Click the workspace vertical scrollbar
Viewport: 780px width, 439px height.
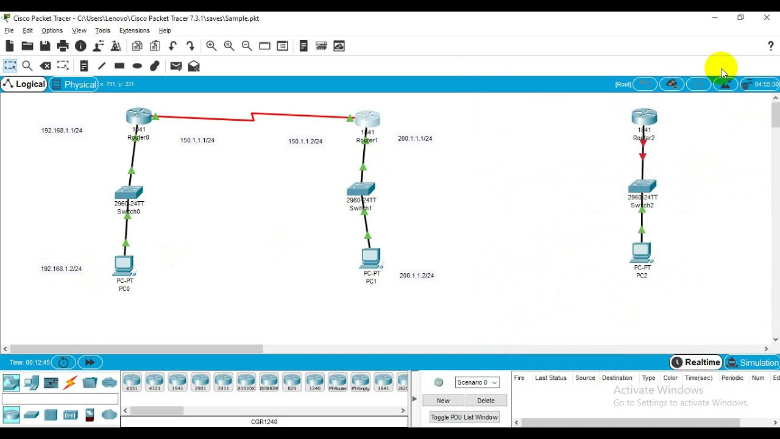(775, 115)
